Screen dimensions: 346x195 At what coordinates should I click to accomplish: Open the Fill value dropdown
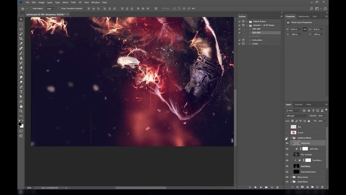[325, 121]
